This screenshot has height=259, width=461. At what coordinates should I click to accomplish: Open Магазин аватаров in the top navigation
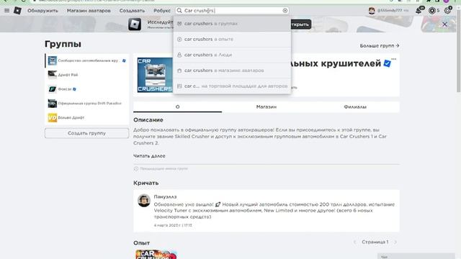pos(89,11)
